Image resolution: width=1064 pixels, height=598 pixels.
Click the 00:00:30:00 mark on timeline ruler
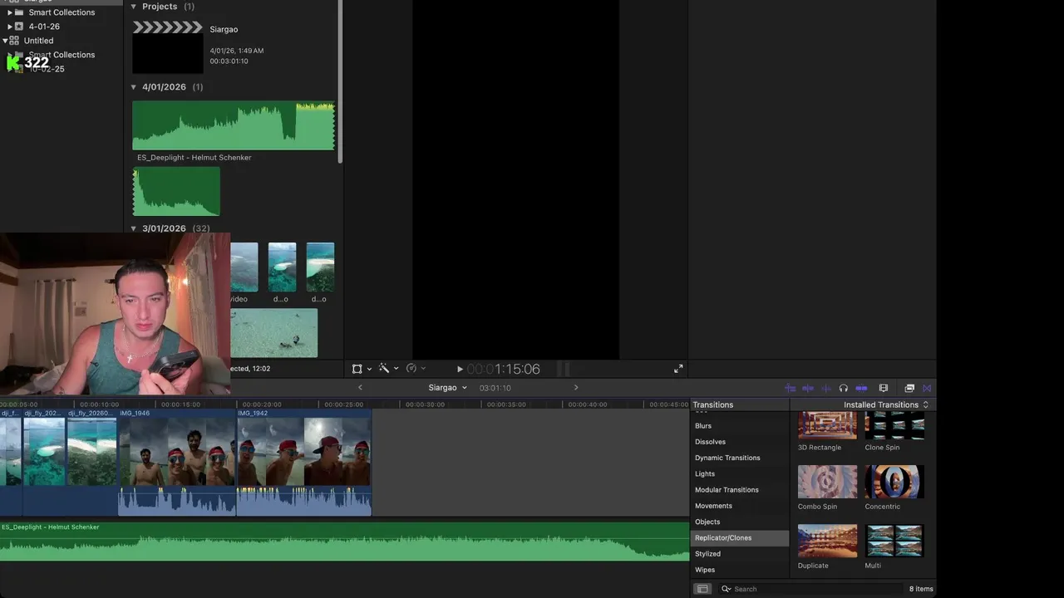(x=424, y=404)
